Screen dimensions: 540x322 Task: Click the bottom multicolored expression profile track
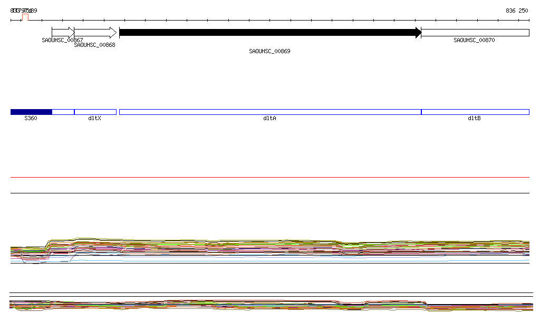coord(270,305)
